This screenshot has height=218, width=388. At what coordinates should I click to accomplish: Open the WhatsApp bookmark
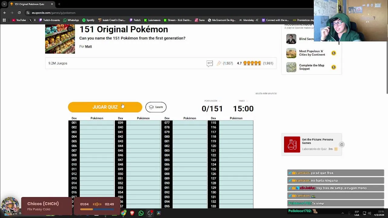71,20
